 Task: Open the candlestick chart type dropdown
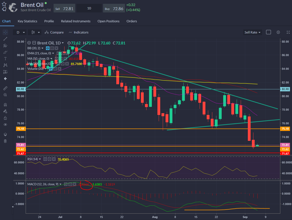35,32
